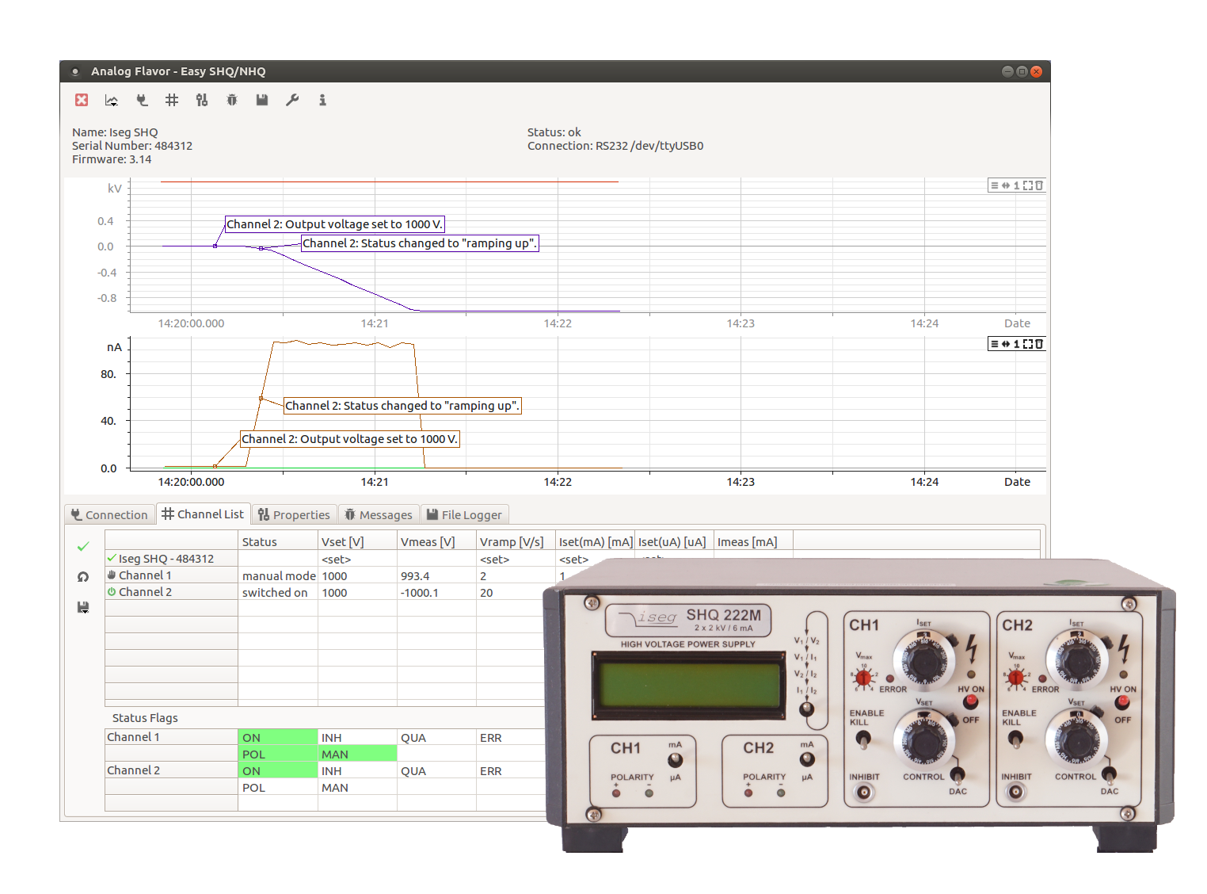Open the info icon in the toolbar

322,100
